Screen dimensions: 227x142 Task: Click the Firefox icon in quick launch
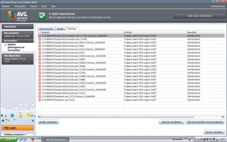coord(33,139)
